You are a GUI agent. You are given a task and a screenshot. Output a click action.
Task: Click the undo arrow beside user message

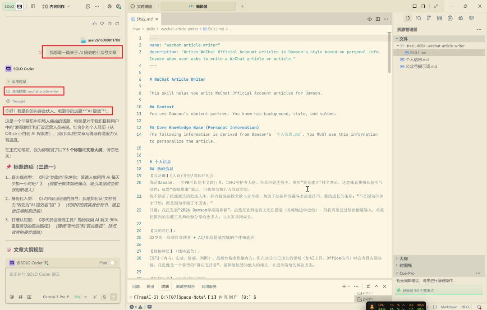click(x=40, y=52)
